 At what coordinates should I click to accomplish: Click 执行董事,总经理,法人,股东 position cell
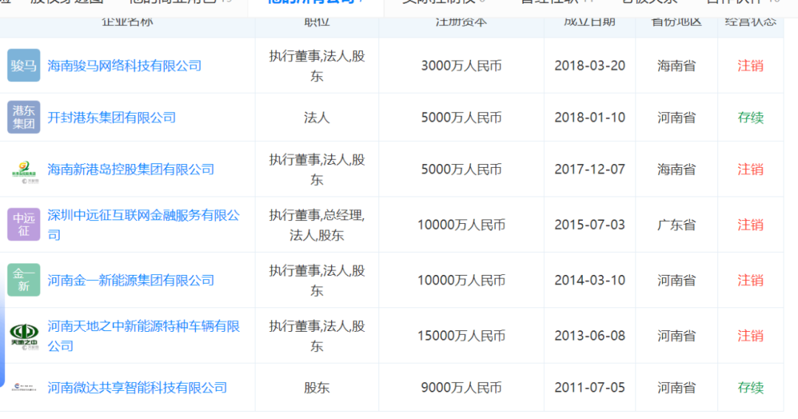316,225
